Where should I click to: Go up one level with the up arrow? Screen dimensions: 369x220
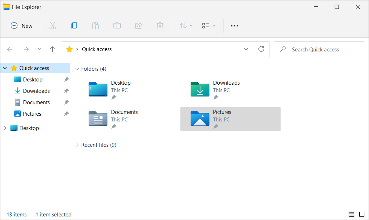coord(53,49)
